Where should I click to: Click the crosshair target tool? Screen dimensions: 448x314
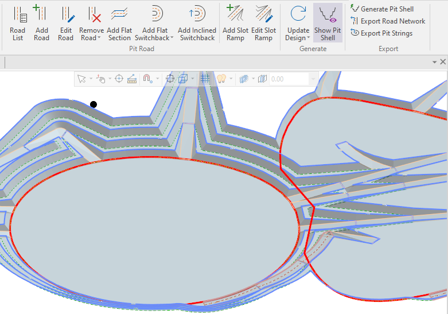tap(119, 79)
